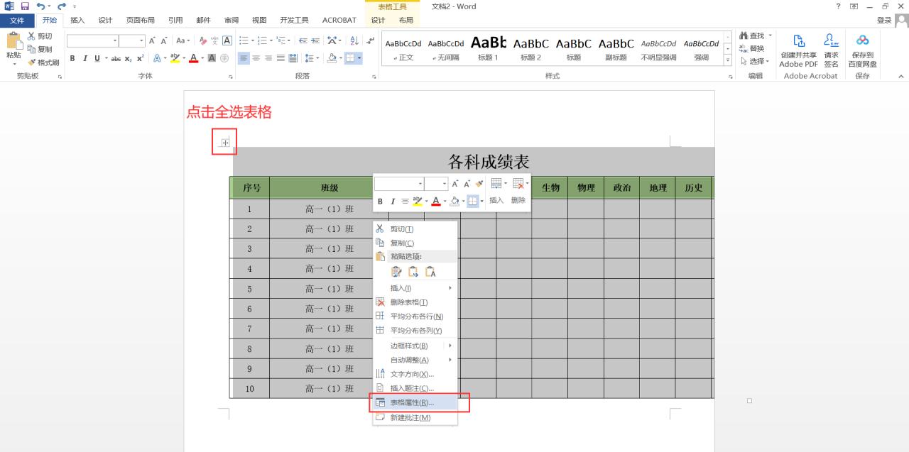Screen dimensions: 909x452
Task: Click the Redo arrow icon
Action: coord(61,6)
